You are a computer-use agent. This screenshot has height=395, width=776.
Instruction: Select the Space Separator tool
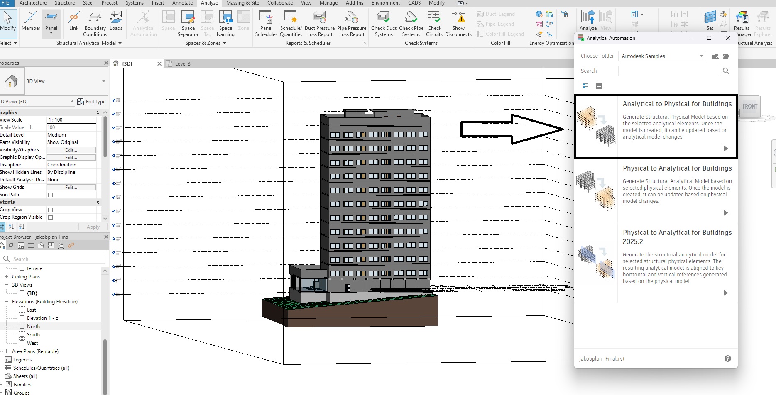188,19
